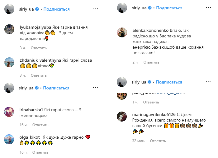The image size is (218, 158).
Task: Reply to zhdaniuk_valenthyna's comment via Ответить
Action: 39,75
